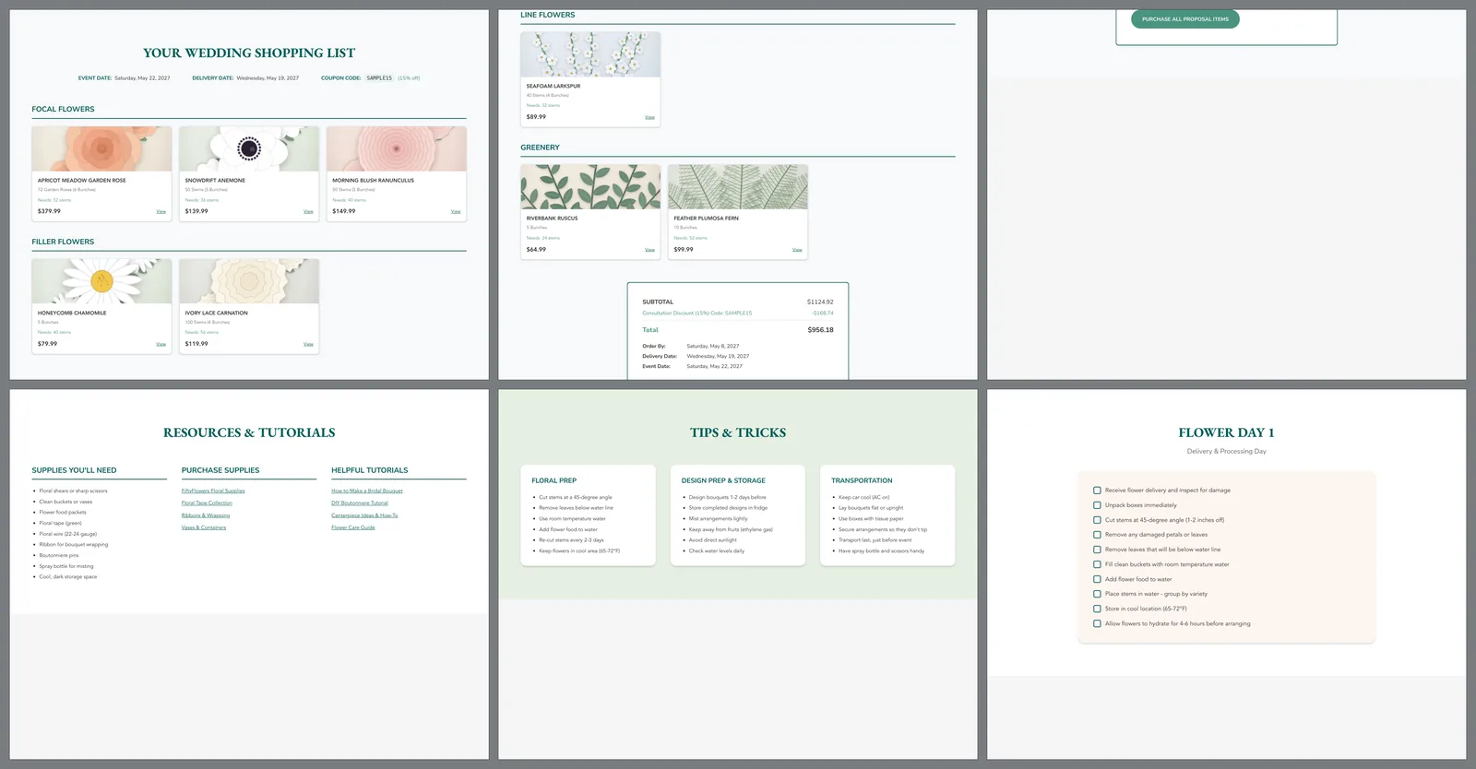Screen dimensions: 1476x769
Task: Tick the 'Receive flower delivery and inspect' checkbox
Action: [1097, 491]
